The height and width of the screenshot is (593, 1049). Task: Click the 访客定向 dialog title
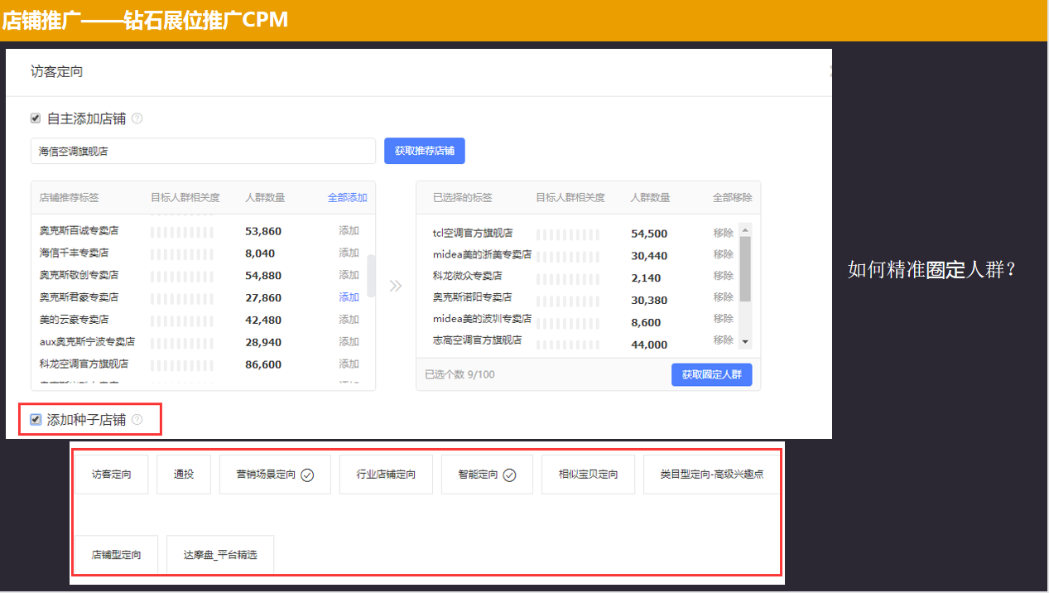point(57,72)
